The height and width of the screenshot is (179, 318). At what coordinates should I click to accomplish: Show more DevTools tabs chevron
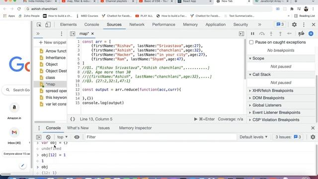click(x=259, y=24)
